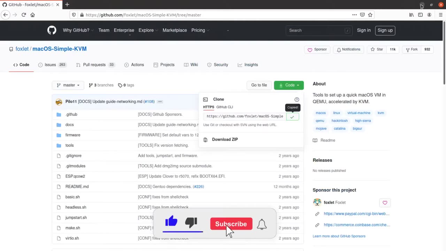Open the foxlet owner link
446x251 pixels.
(22, 49)
